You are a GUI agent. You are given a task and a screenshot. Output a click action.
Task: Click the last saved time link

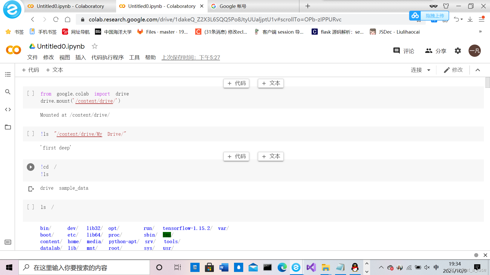[x=191, y=58]
